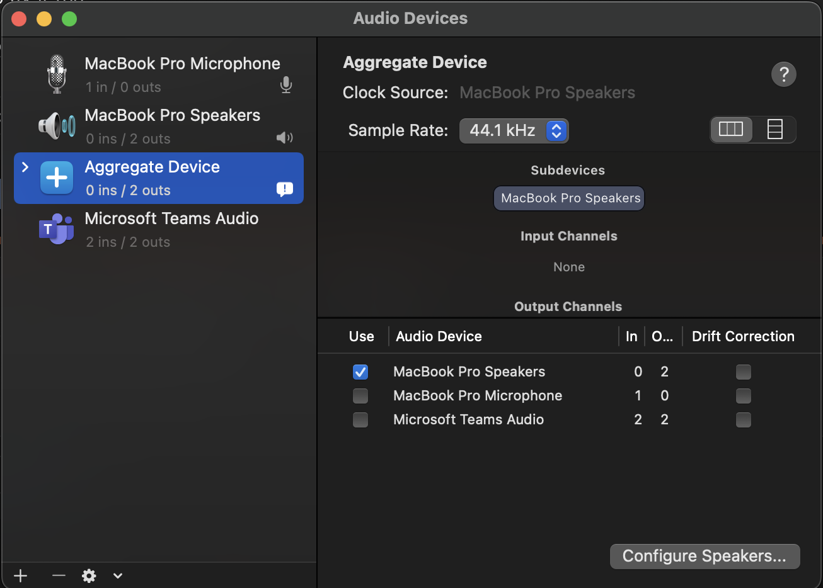This screenshot has height=588, width=823.
Task: Click the In column header
Action: tap(631, 336)
